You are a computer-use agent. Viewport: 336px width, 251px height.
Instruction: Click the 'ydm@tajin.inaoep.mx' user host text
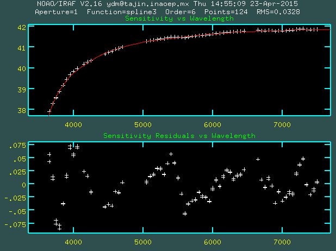[148, 4]
